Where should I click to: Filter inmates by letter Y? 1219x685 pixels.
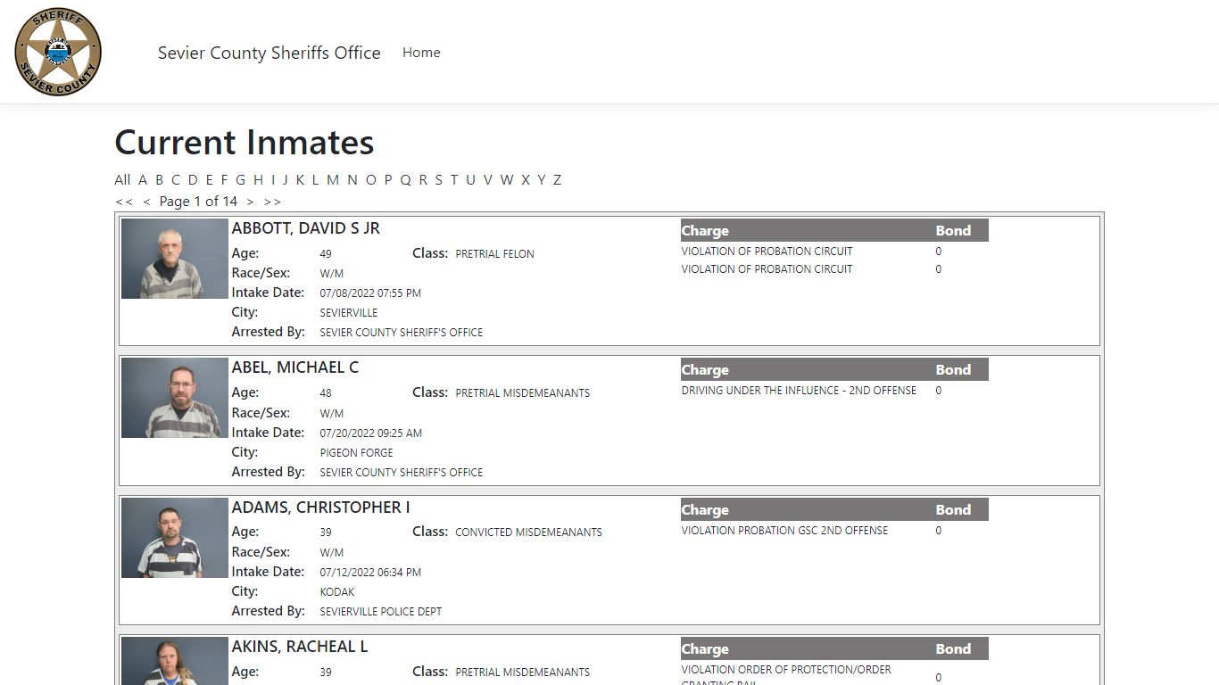[x=542, y=179]
